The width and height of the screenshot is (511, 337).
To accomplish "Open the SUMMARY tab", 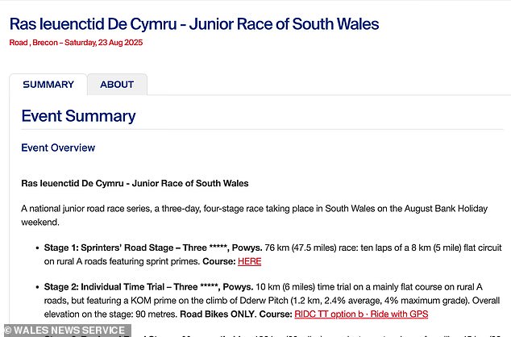I will pos(48,85).
